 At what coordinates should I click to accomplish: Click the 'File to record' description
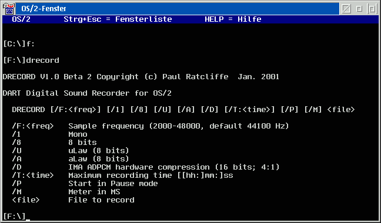click(x=101, y=200)
